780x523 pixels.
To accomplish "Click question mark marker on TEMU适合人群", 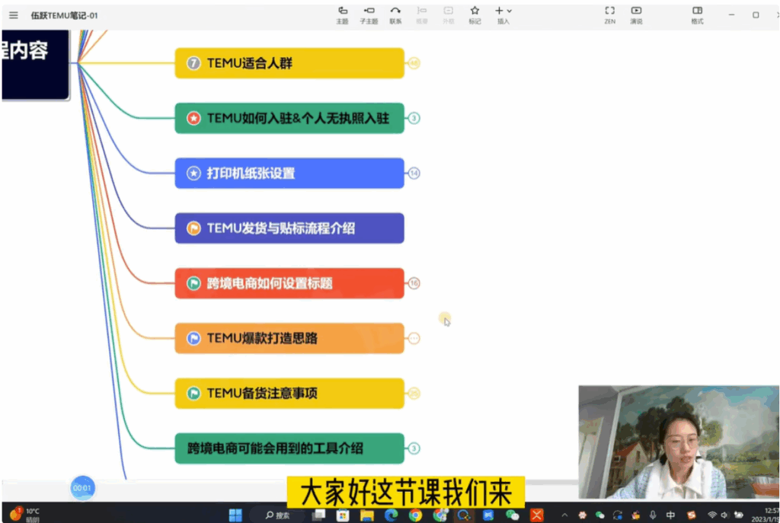I will tap(193, 63).
